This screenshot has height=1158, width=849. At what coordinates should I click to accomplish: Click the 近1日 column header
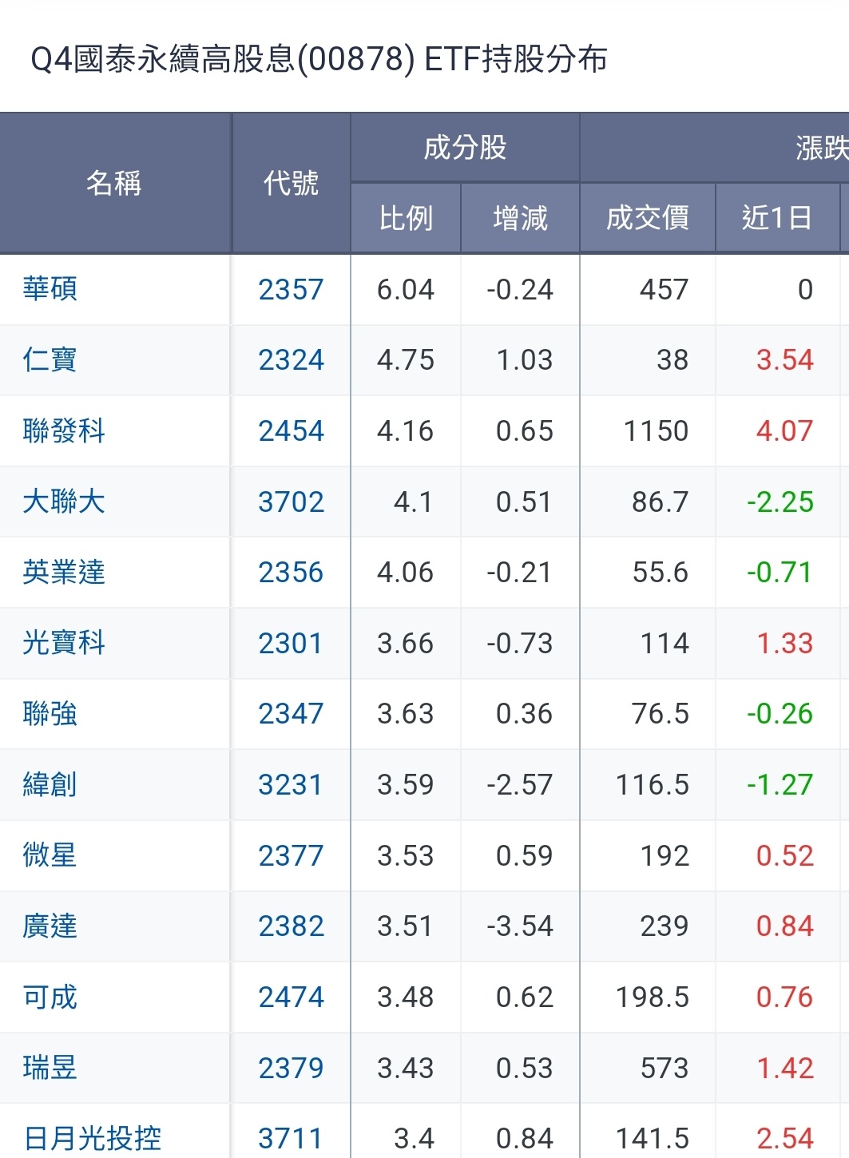777,218
